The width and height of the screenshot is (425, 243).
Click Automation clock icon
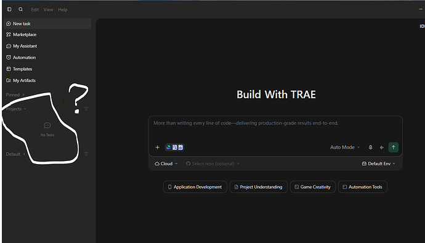pyautogui.click(x=9, y=57)
